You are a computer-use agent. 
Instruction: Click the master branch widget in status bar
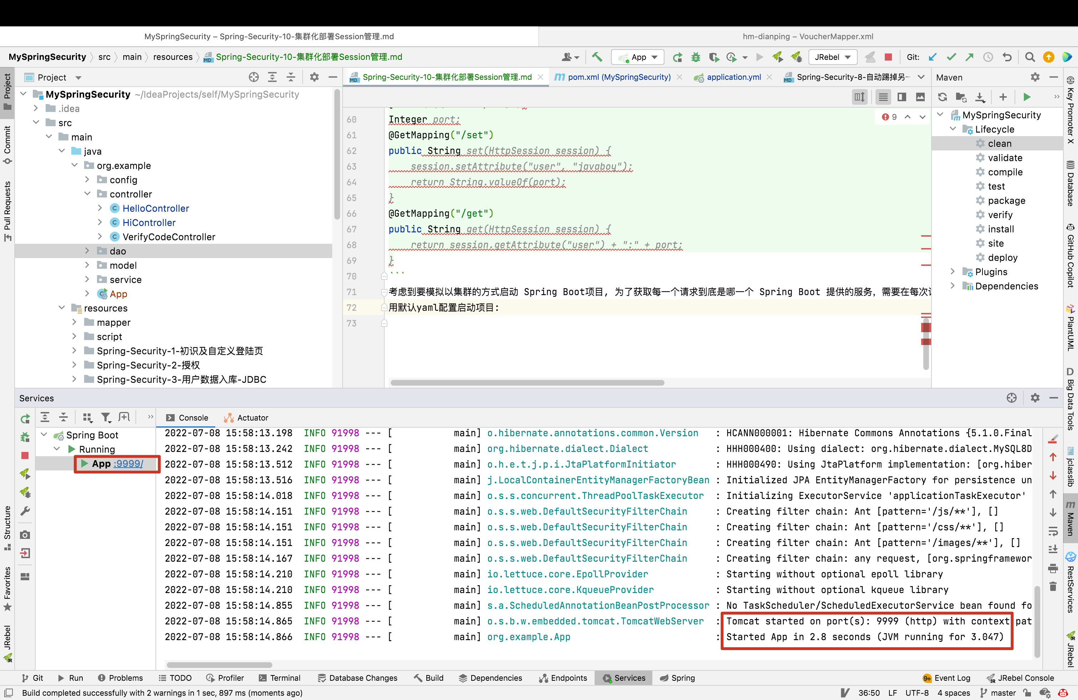point(998,693)
